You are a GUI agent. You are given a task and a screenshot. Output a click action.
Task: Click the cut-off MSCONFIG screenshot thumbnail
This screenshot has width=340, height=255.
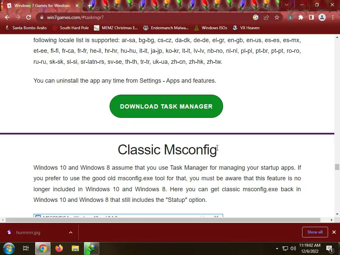128,216
